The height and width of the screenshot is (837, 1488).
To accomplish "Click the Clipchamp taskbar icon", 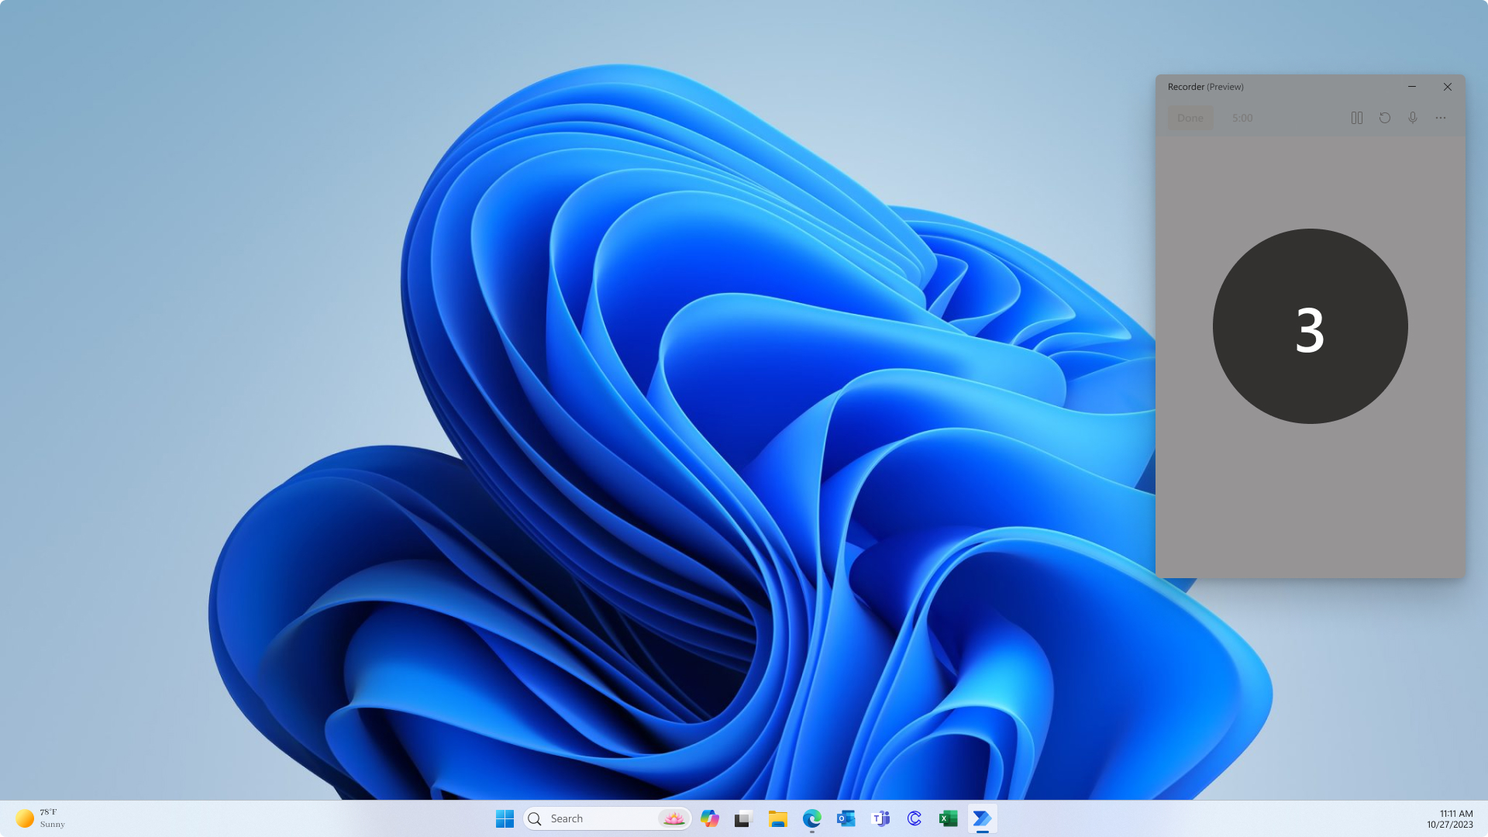I will (x=913, y=818).
